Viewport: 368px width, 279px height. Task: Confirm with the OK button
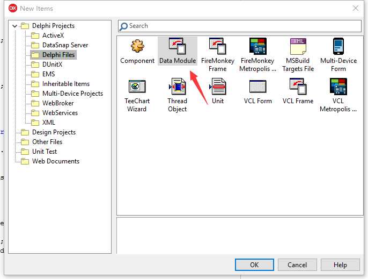pos(254,265)
